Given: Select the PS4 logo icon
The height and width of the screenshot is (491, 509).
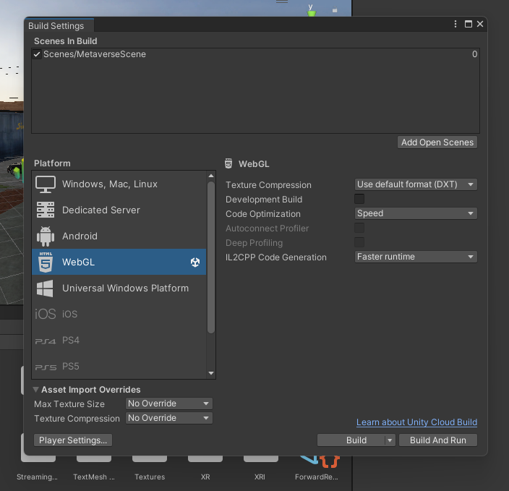Looking at the screenshot, I should point(45,341).
